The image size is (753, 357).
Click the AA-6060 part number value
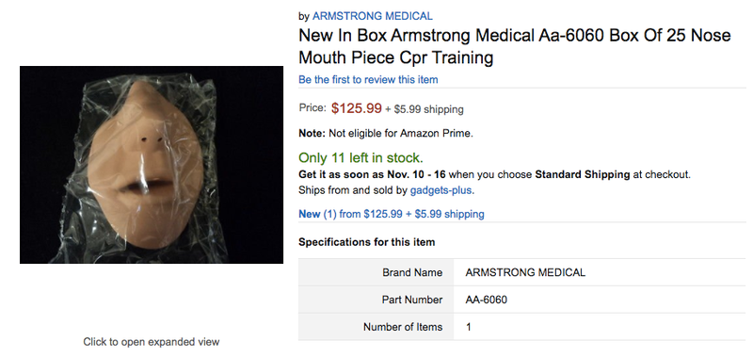tap(486, 300)
